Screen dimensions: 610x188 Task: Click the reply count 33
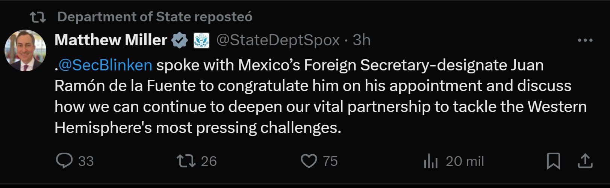86,161
